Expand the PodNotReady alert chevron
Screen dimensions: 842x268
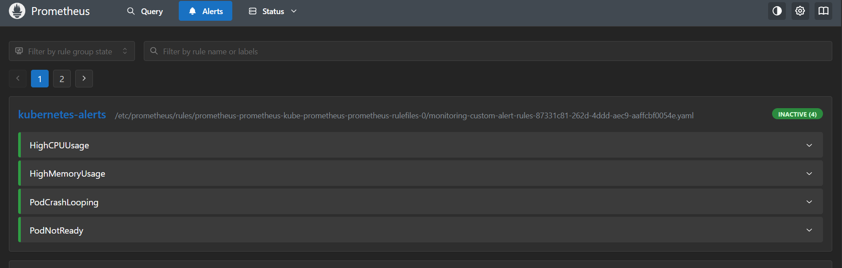click(x=809, y=230)
